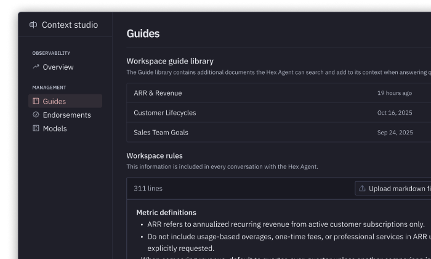Click the Guides book icon in sidebar
Screen dimensions: 431x259
coord(36,101)
